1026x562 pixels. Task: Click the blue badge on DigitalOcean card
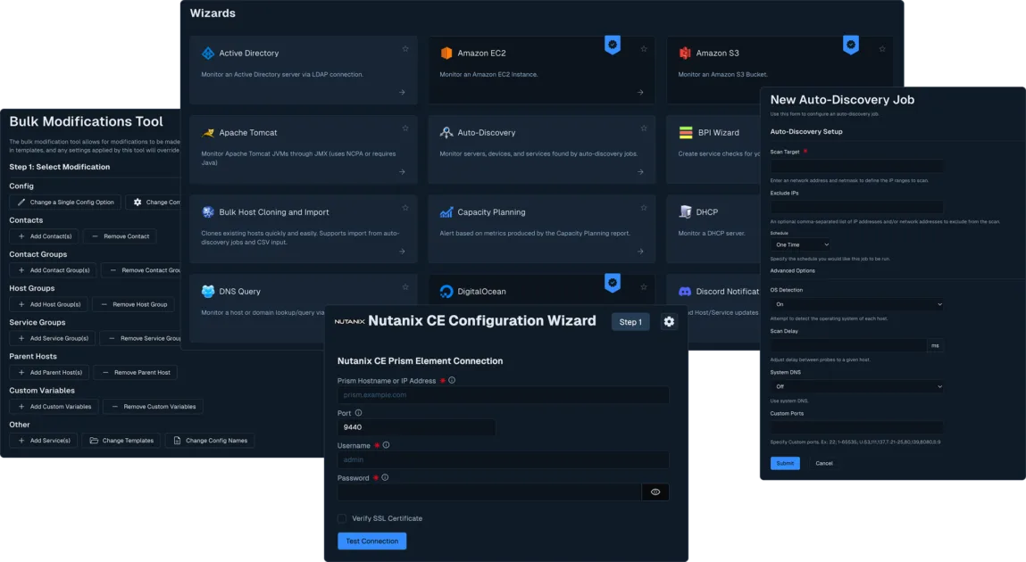coord(613,283)
